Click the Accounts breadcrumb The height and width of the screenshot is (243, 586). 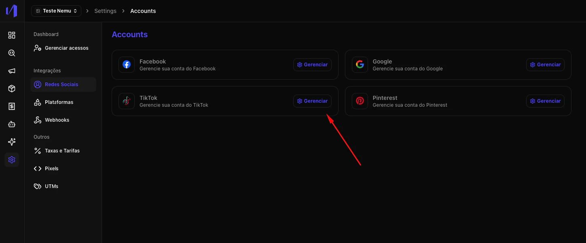tap(143, 11)
